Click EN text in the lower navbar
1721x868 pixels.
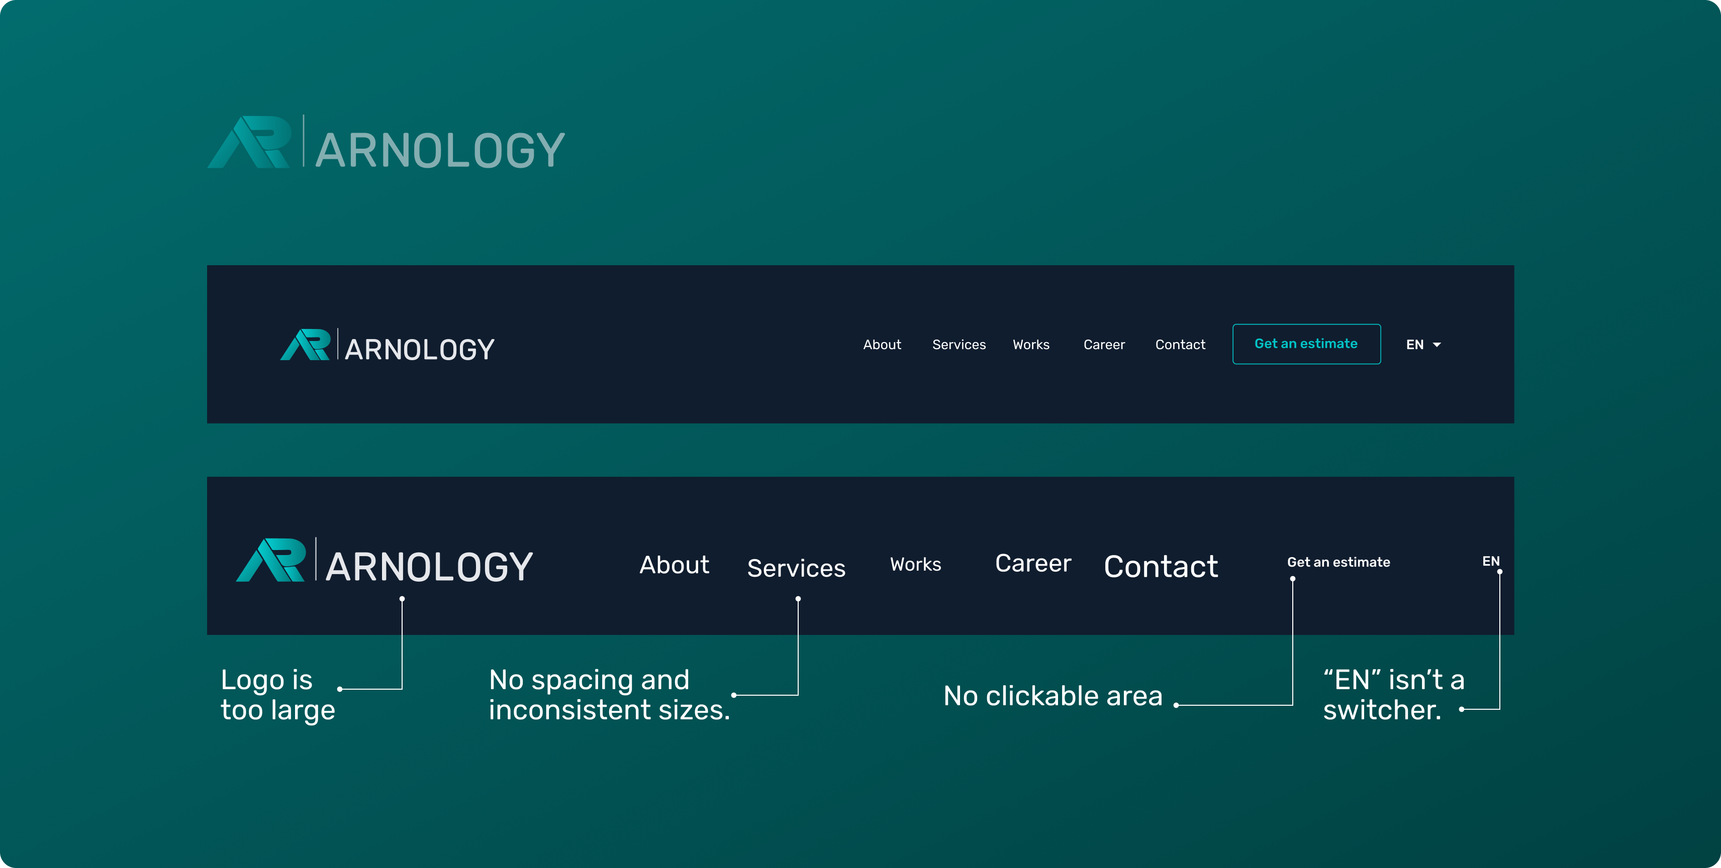point(1490,561)
